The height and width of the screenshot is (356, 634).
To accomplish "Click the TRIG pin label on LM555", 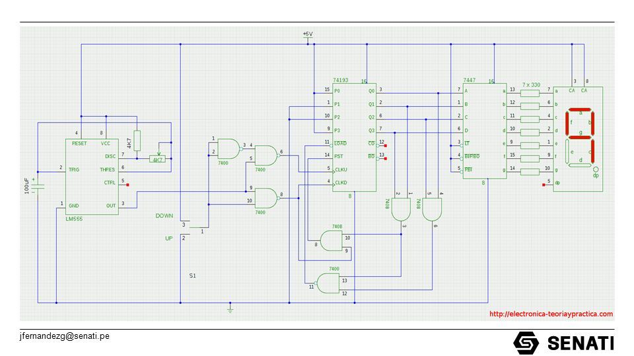I will click(x=74, y=169).
